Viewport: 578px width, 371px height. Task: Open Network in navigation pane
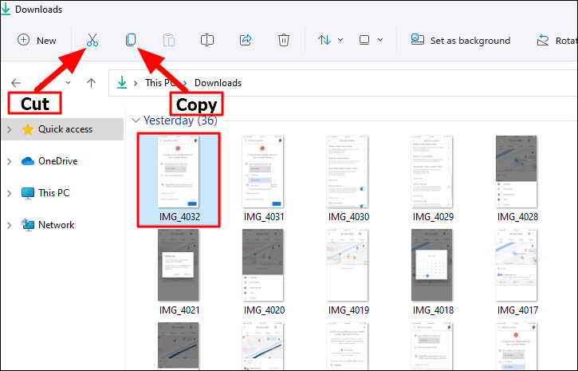56,225
